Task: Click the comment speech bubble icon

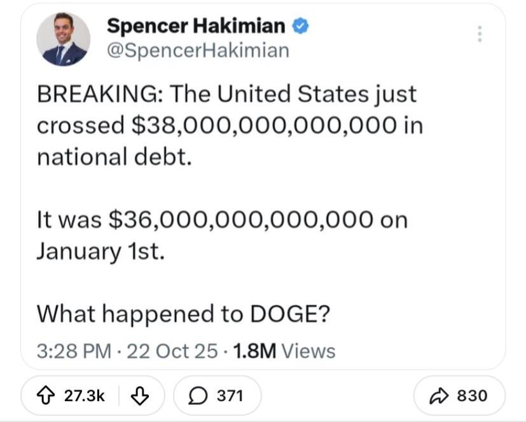Action: [x=198, y=395]
